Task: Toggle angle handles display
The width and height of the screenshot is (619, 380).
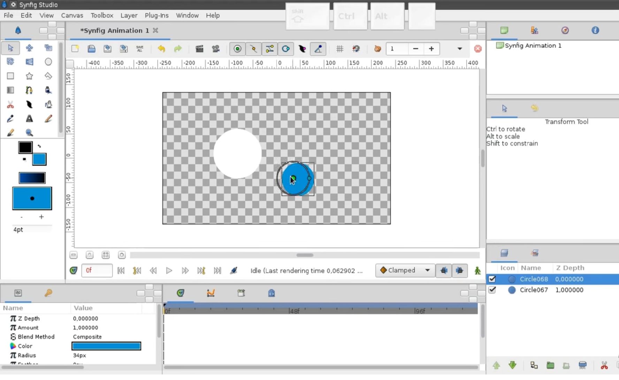Action: (x=318, y=49)
